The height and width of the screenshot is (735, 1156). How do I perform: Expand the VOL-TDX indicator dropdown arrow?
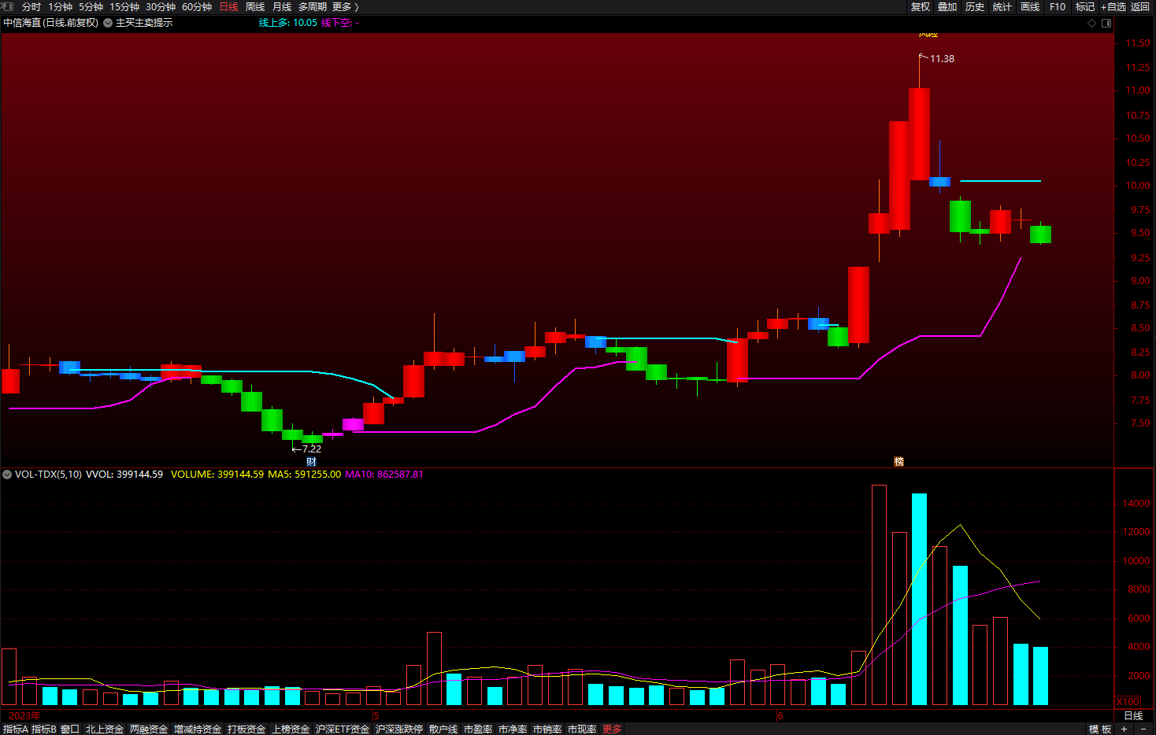pos(7,475)
